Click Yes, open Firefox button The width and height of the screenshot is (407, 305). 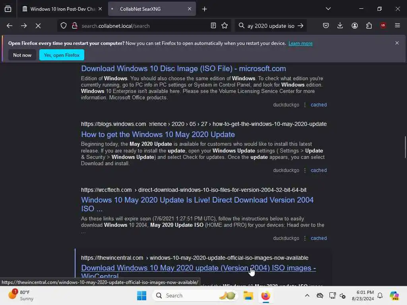62,55
